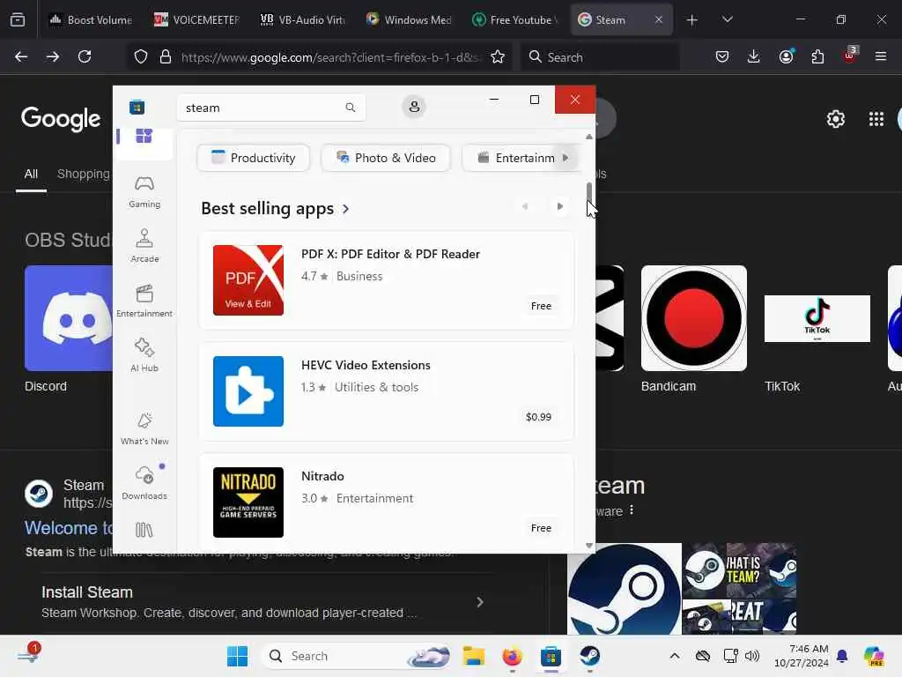Viewport: 902px width, 677px height.
Task: Click the HEVC Video Extensions thumbnail
Action: tap(248, 391)
